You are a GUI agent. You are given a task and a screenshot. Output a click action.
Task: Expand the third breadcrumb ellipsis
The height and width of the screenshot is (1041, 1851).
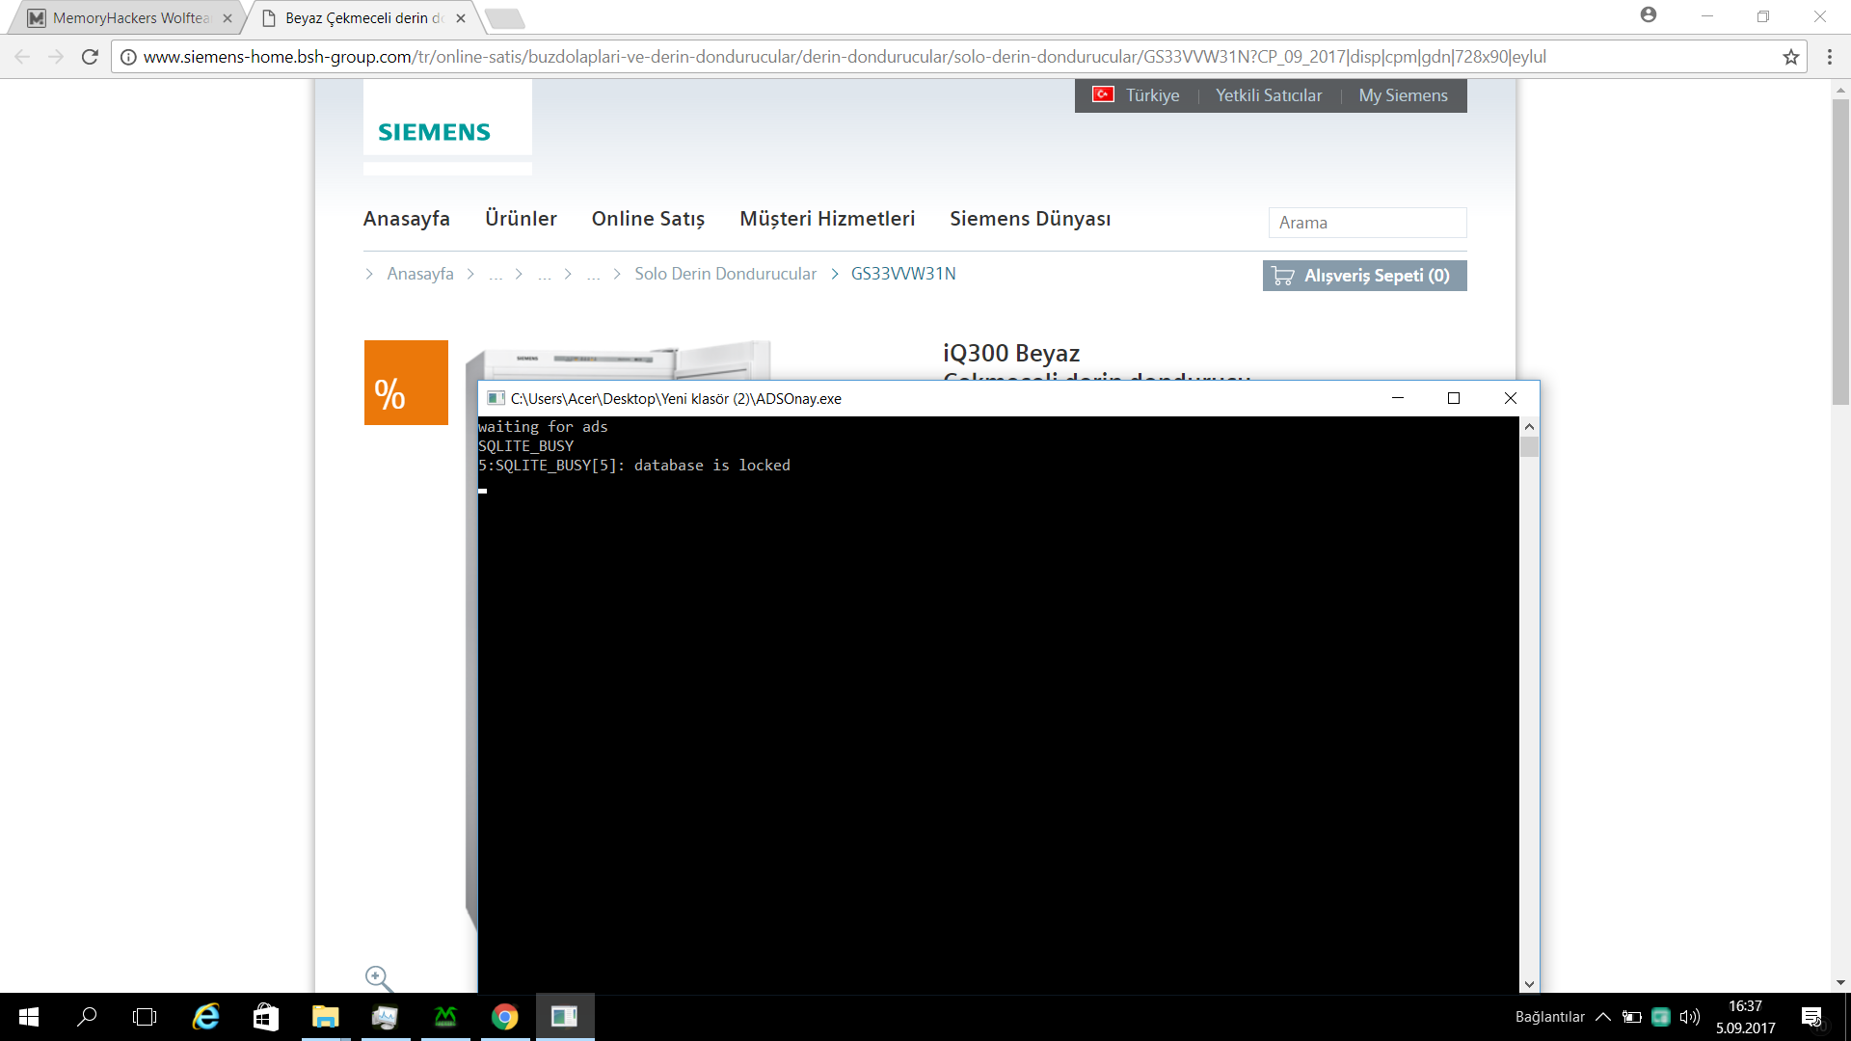pos(594,275)
